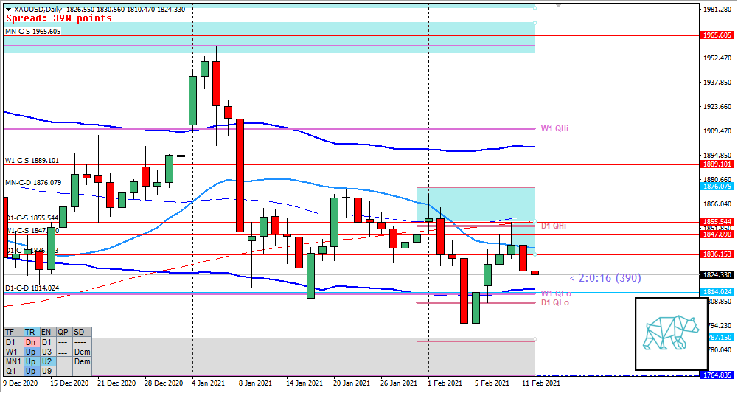Click the candle countdown timer 2:0:16 (390)
This screenshot has height=393, width=738.
pos(605,278)
